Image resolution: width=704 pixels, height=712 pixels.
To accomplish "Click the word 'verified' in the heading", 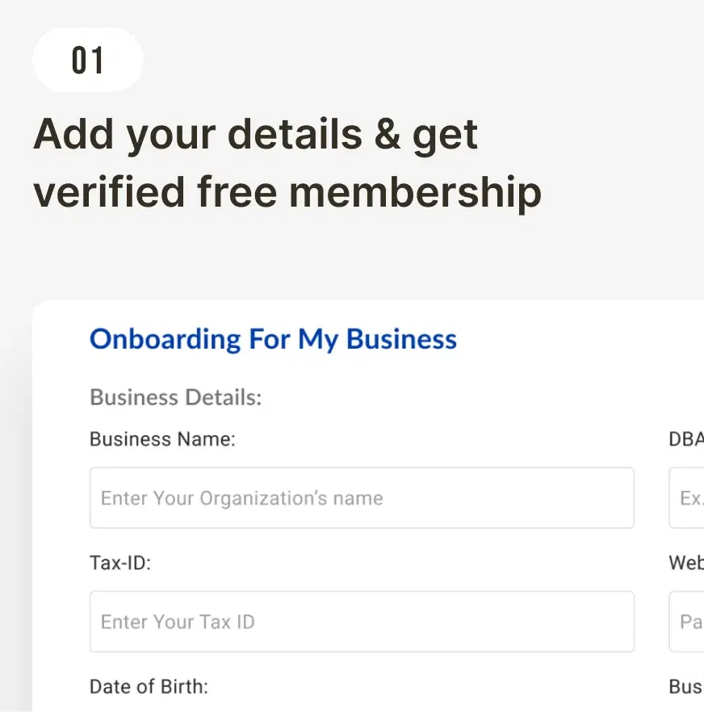I will pos(108,192).
